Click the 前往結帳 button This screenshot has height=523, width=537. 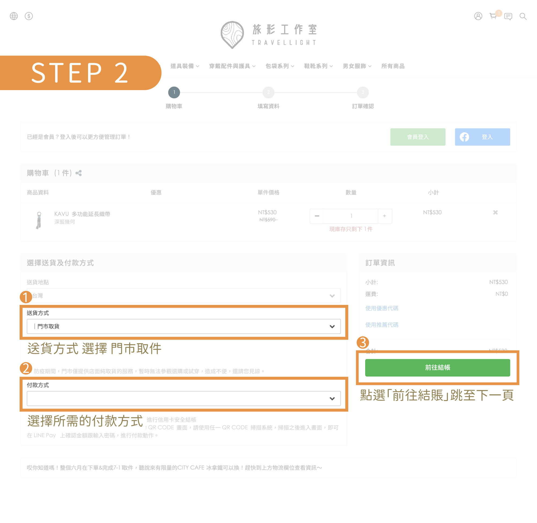pos(437,367)
